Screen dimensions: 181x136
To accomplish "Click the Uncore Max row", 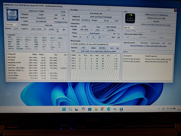I will click(x=37, y=73).
